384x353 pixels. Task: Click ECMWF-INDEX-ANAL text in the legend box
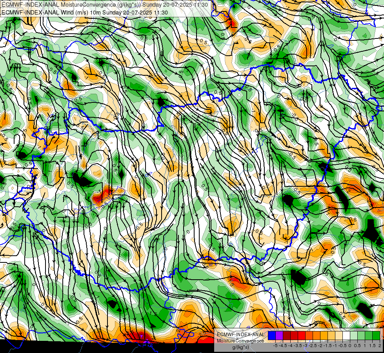tap(240, 335)
